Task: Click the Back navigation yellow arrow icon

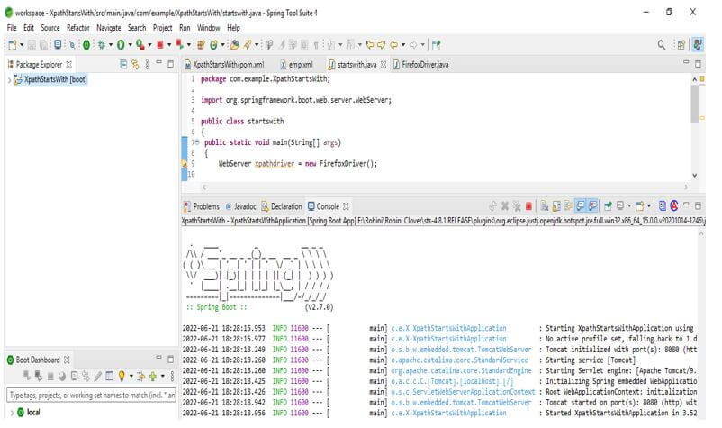Action: point(393,45)
